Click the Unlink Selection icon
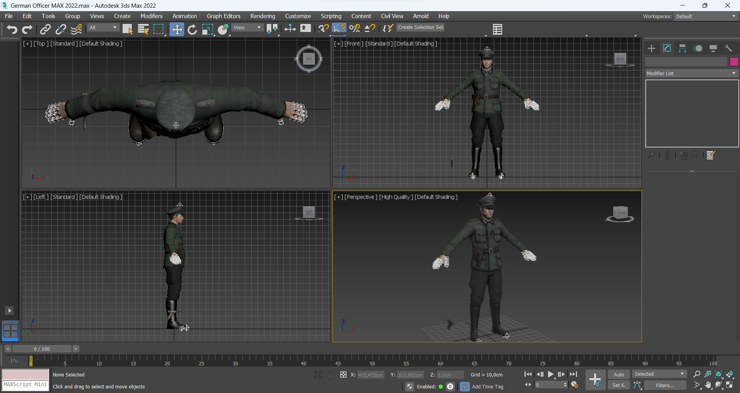The image size is (740, 393). (x=61, y=29)
